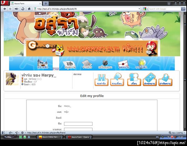
Task: Go back with the back arrow
Action: 5,9
